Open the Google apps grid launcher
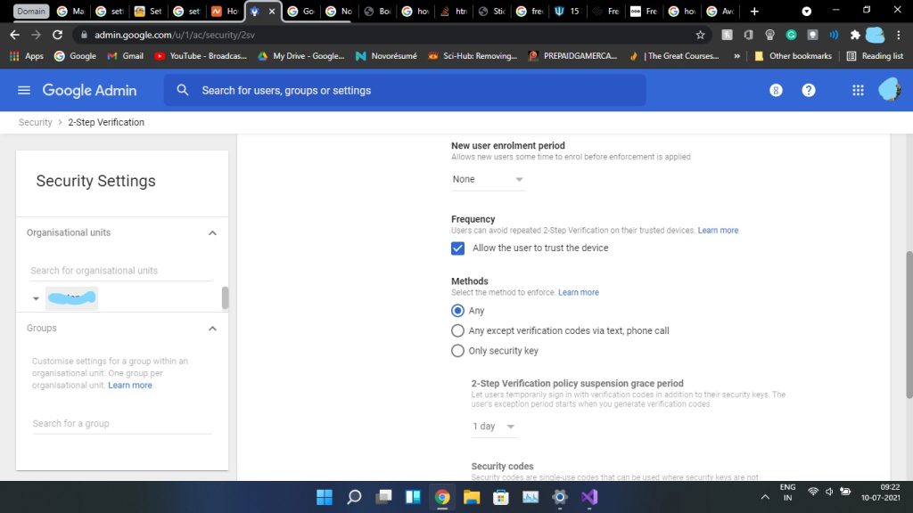The width and height of the screenshot is (913, 513). pos(858,90)
